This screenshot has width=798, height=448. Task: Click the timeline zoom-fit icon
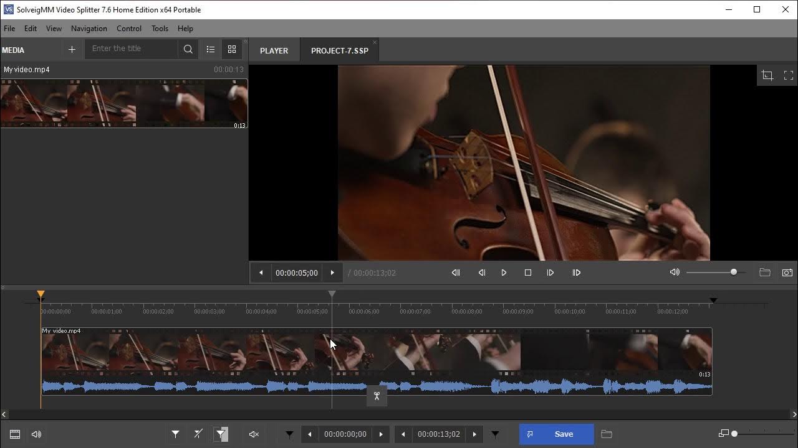point(724,434)
